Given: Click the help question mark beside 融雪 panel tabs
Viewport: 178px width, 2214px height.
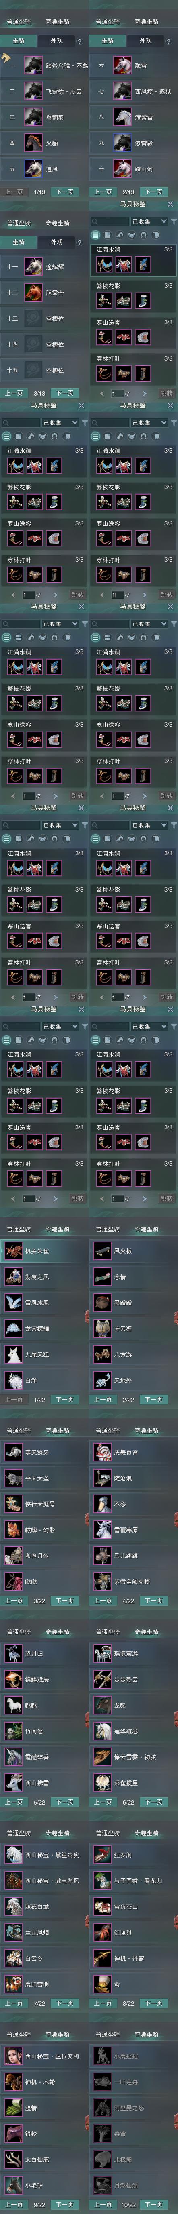Looking at the screenshot, I should point(169,40).
